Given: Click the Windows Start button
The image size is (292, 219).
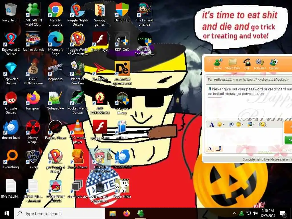Looking at the screenshot, I should [7, 213].
